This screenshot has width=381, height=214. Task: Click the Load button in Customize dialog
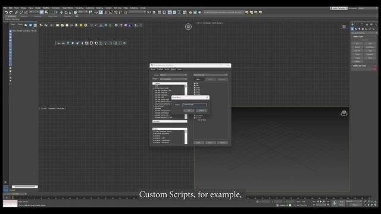198,143
